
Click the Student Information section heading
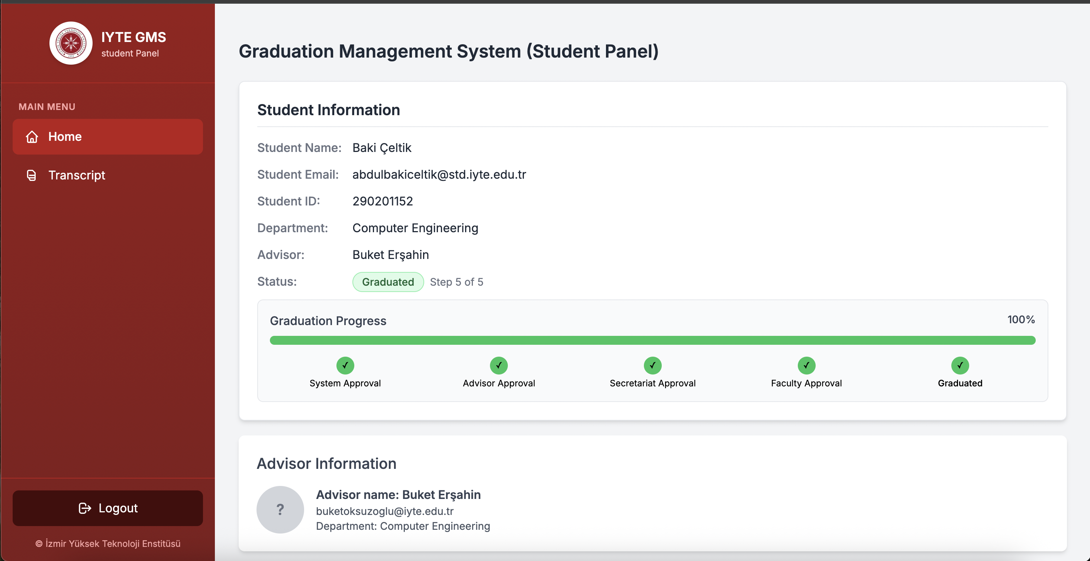tap(328, 110)
